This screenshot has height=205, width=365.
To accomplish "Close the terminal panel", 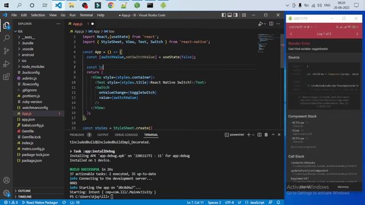I will (279, 135).
